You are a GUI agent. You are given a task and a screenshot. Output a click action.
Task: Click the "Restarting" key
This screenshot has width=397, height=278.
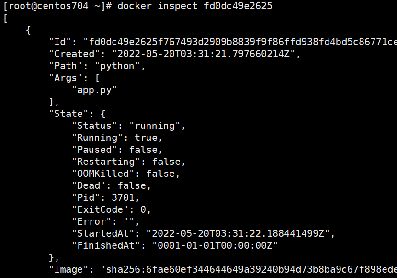point(105,162)
